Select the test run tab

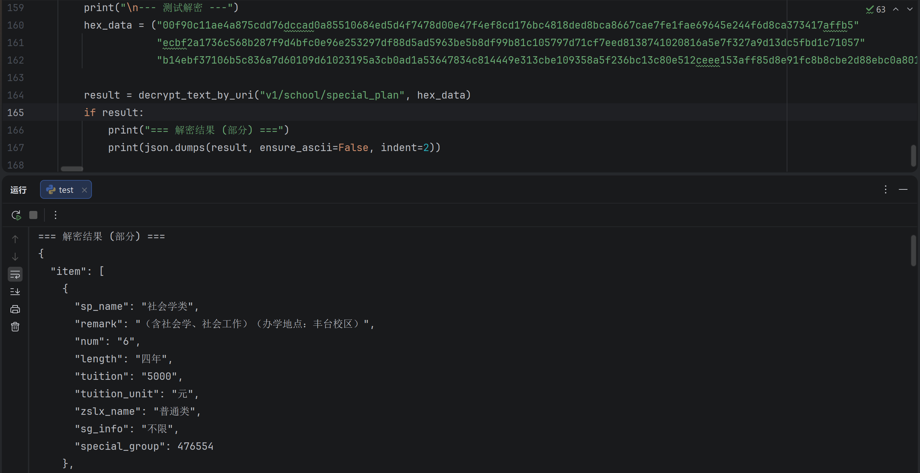tap(66, 190)
